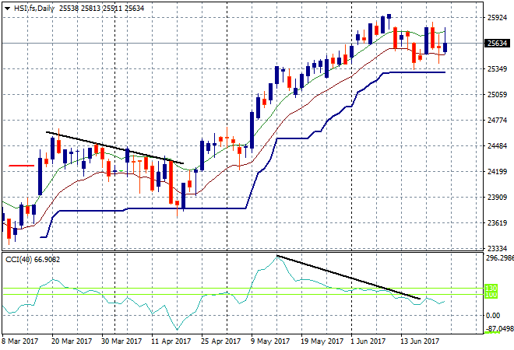Click the 24199 price axis label
The height and width of the screenshot is (350, 514).
(497, 172)
